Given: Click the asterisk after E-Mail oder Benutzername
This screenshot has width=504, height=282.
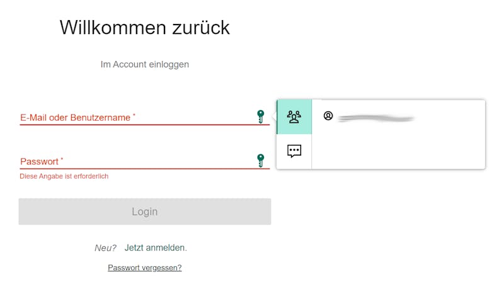Looking at the screenshot, I should tap(134, 115).
